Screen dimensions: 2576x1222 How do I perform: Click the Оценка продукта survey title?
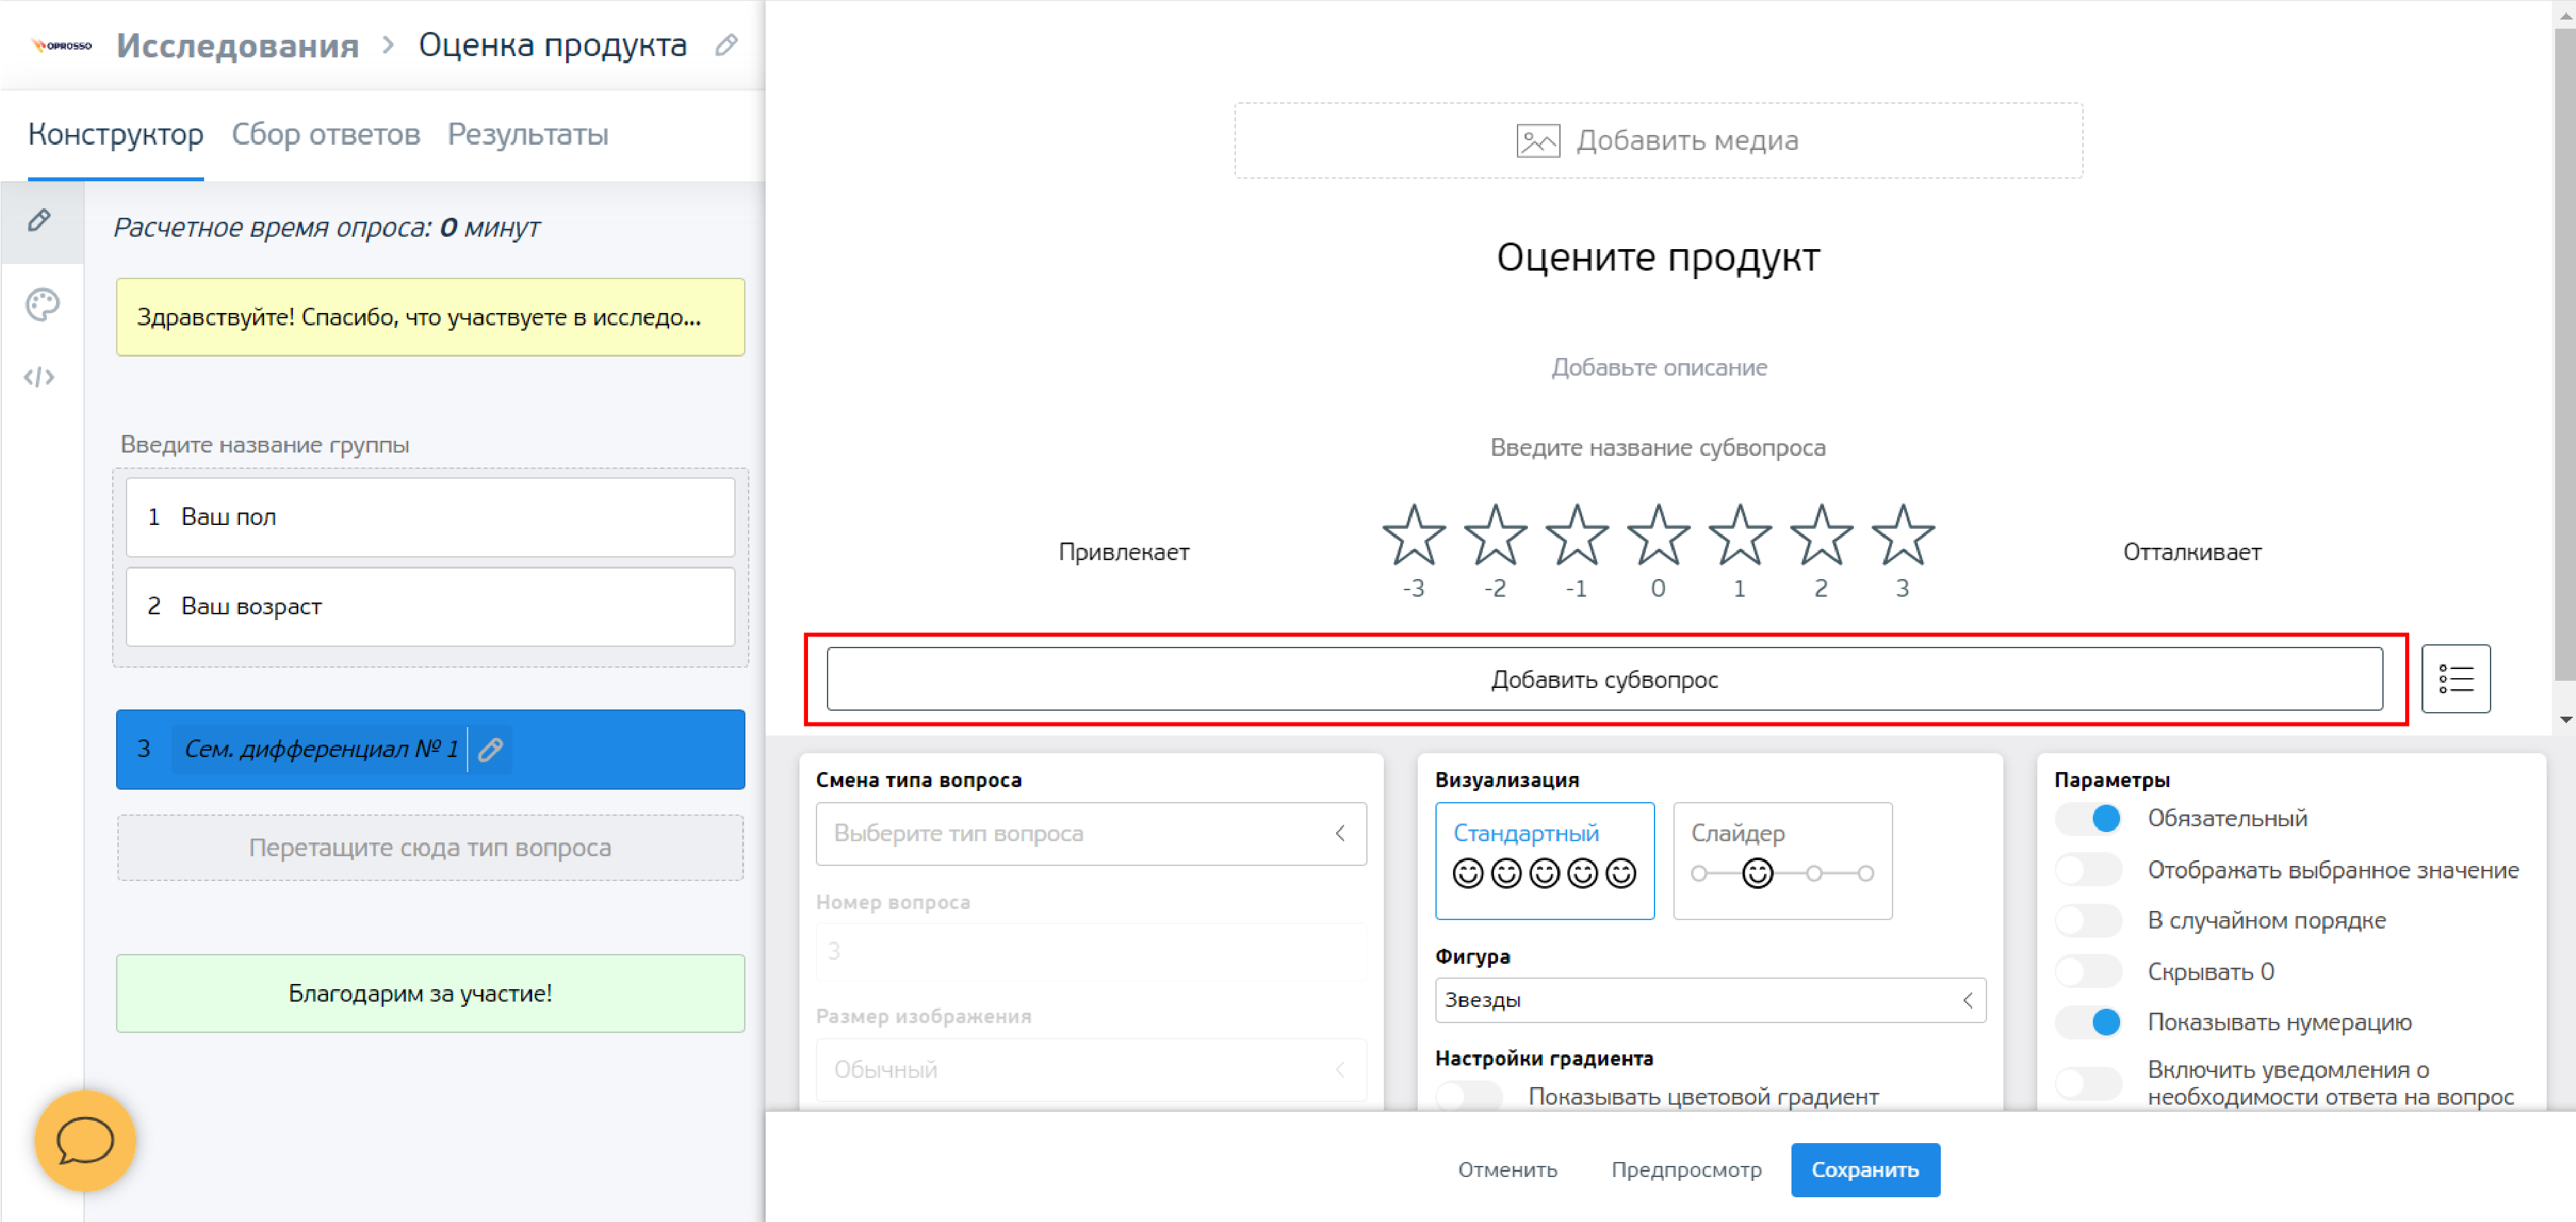coord(552,45)
